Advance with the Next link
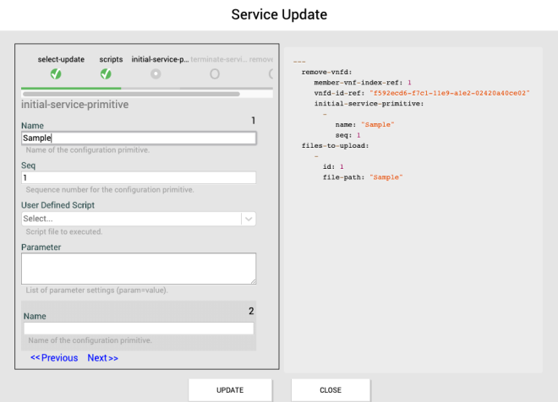 click(x=102, y=358)
